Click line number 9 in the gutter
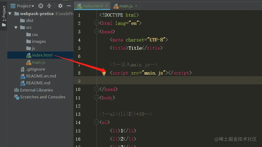 point(79,81)
